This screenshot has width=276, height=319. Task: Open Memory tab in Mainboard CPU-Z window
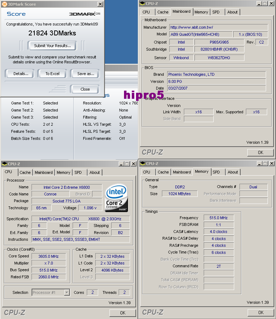[201, 12]
